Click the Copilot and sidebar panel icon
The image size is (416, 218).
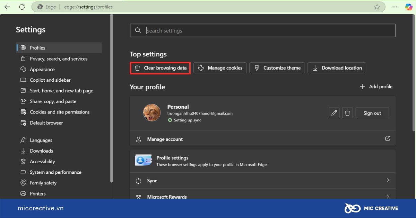[x=23, y=80]
